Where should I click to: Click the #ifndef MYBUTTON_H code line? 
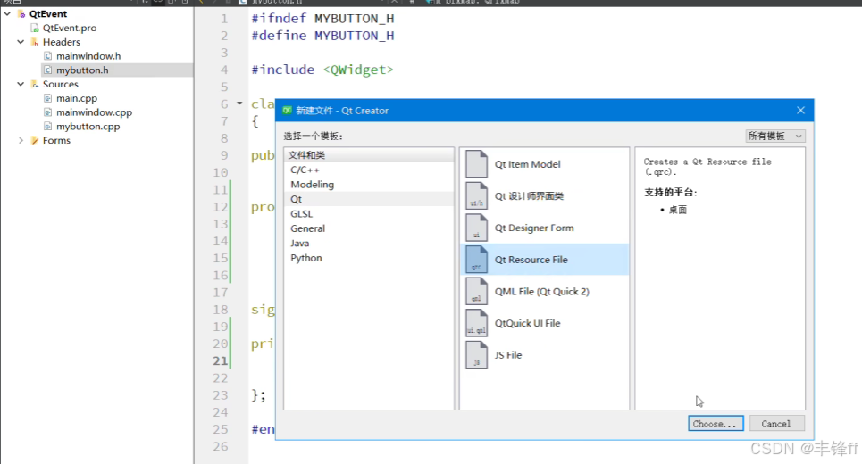322,19
